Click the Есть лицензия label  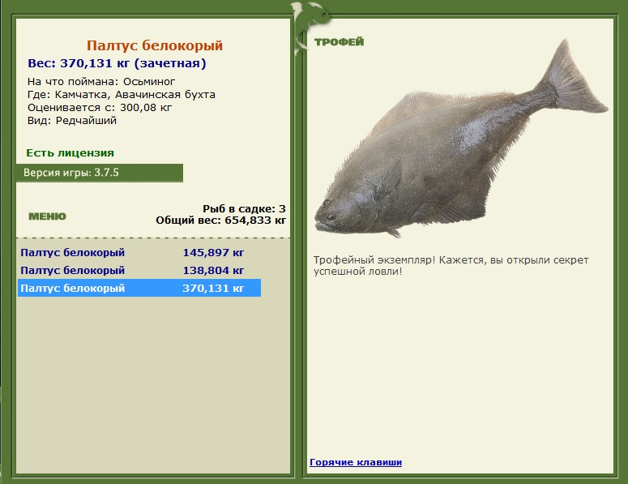70,153
